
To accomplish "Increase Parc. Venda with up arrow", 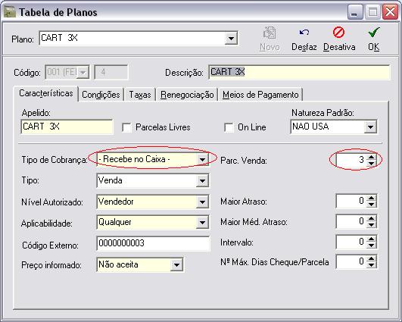I will (x=371, y=157).
